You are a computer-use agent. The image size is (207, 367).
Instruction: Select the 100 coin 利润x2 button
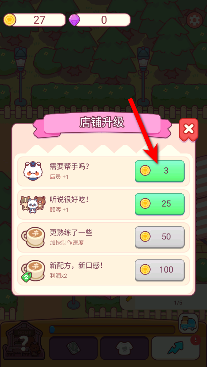point(160,270)
